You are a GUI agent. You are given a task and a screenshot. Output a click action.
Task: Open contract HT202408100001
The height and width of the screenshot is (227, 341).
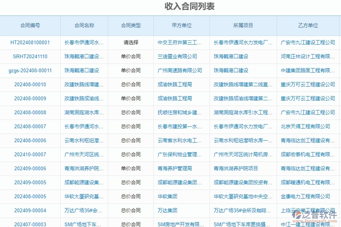tap(31, 43)
